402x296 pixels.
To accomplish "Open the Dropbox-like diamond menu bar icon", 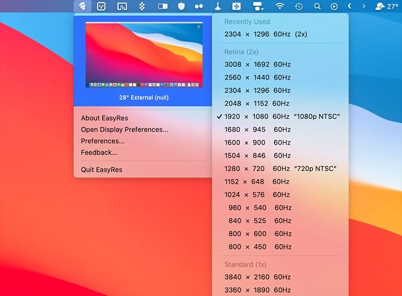I will coord(142,6).
